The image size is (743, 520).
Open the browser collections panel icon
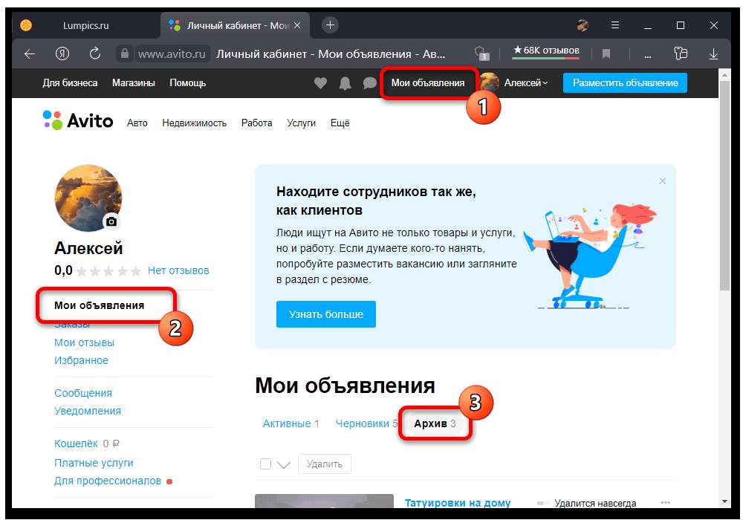point(681,53)
